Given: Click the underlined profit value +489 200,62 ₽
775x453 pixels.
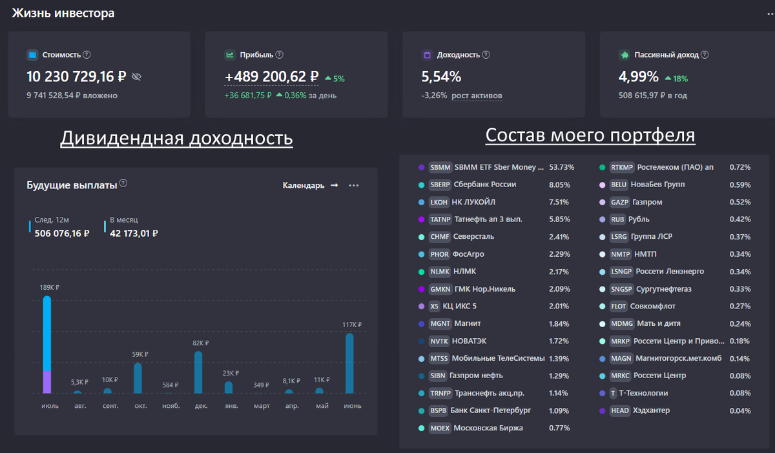Looking at the screenshot, I should [x=271, y=77].
